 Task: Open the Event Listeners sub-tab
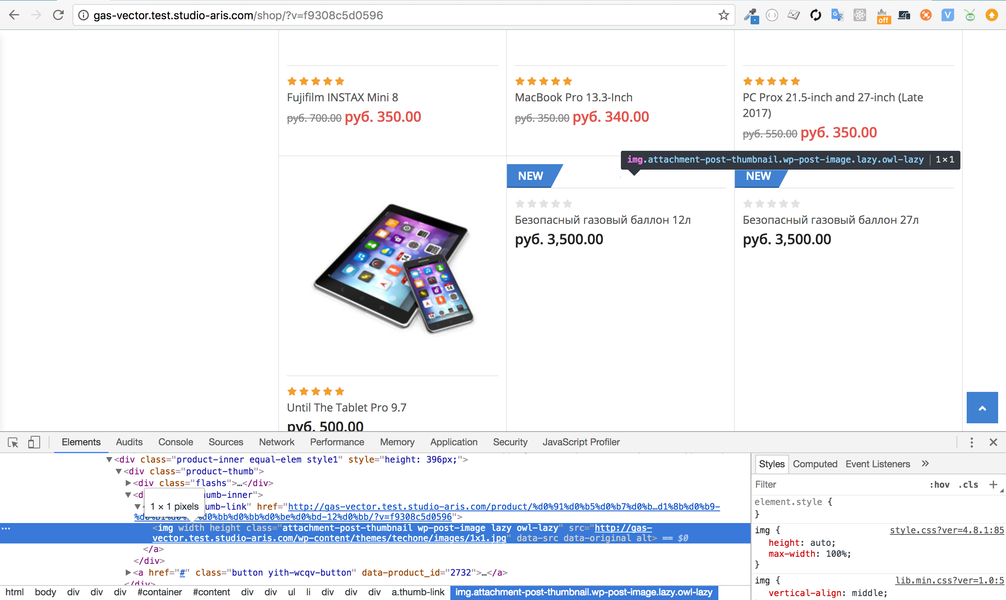click(x=878, y=464)
